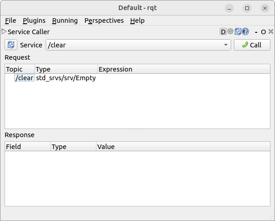This screenshot has height=221, width=275.
Task: Click the reload plugin icon in title bar
Action: point(238,32)
